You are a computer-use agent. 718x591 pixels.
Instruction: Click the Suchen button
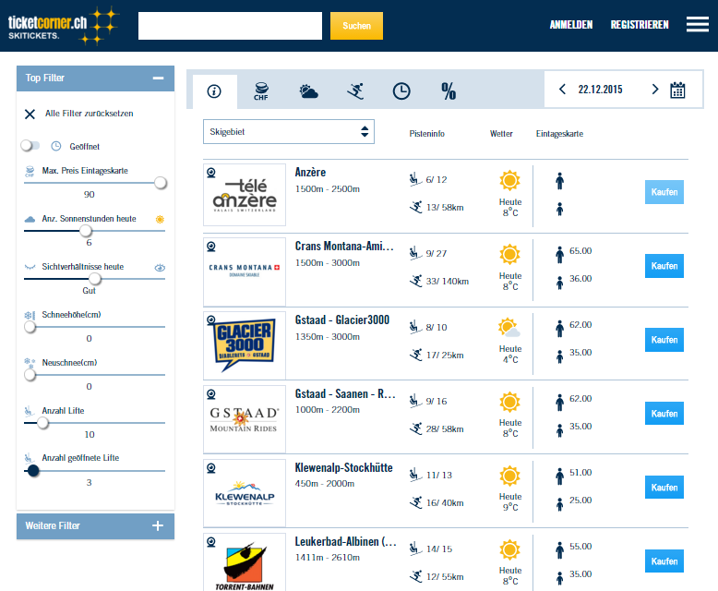[x=356, y=26]
